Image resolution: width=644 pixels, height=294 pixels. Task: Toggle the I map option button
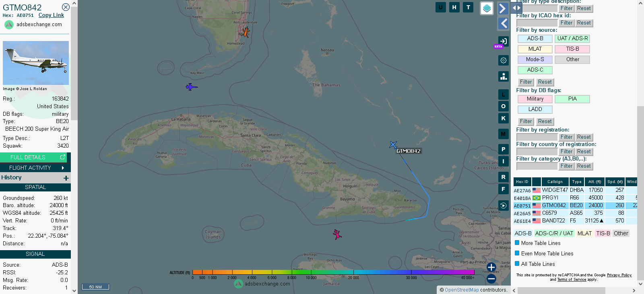point(503,161)
